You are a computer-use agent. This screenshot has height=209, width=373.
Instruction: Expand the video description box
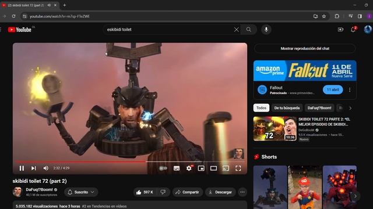(x=129, y=205)
